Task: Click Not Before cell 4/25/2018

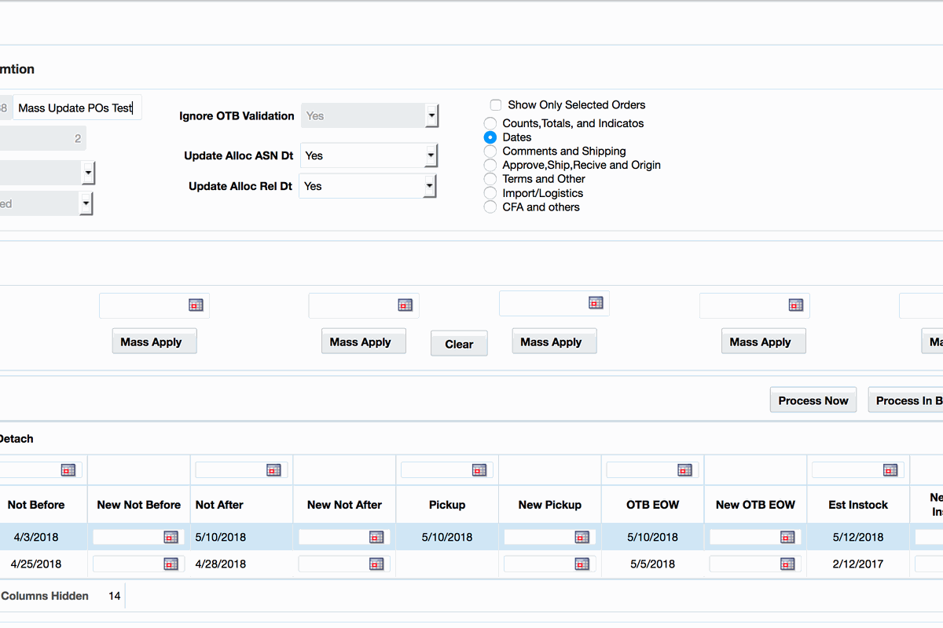Action: [36, 564]
